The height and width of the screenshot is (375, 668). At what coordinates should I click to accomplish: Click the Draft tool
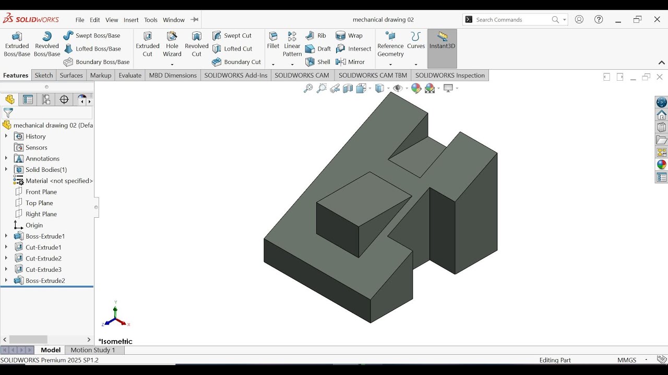point(318,49)
